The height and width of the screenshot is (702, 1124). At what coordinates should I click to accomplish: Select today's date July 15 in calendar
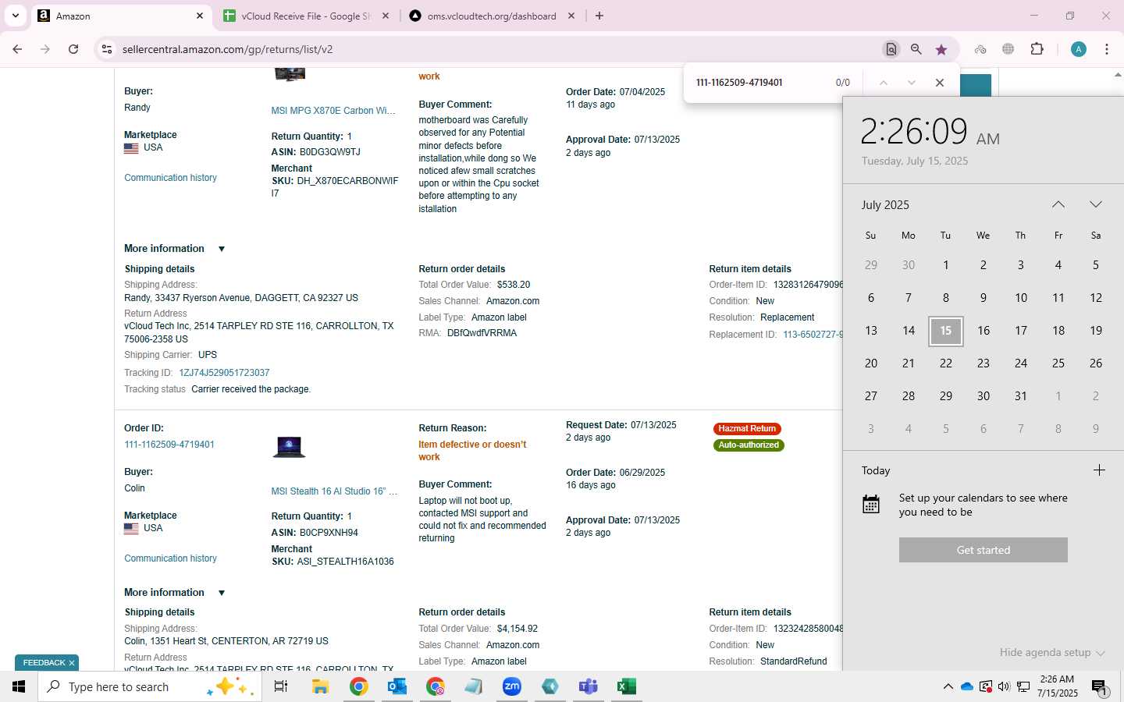[x=946, y=331]
